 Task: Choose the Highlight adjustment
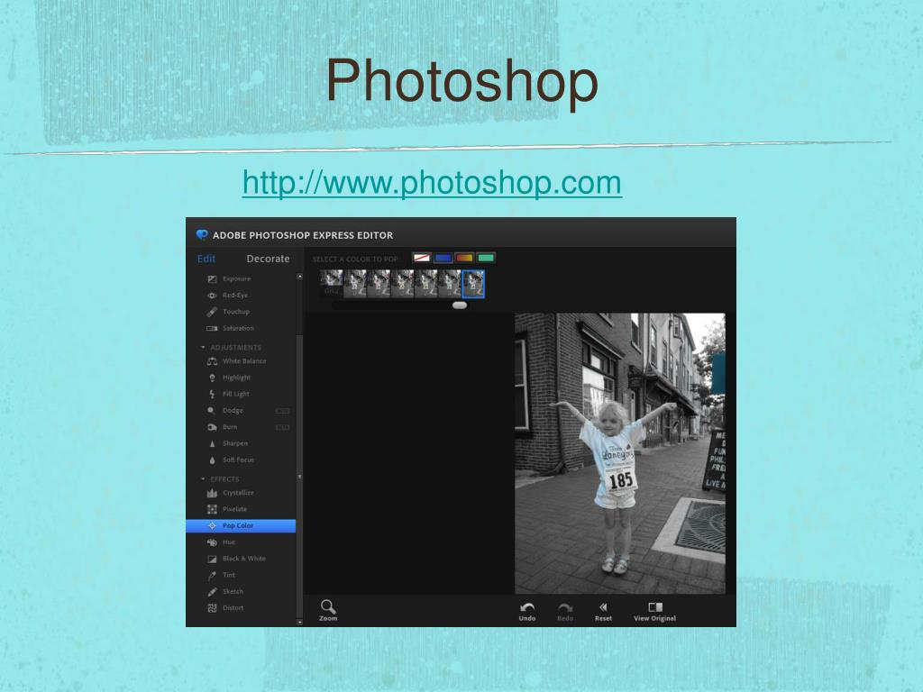(230, 378)
